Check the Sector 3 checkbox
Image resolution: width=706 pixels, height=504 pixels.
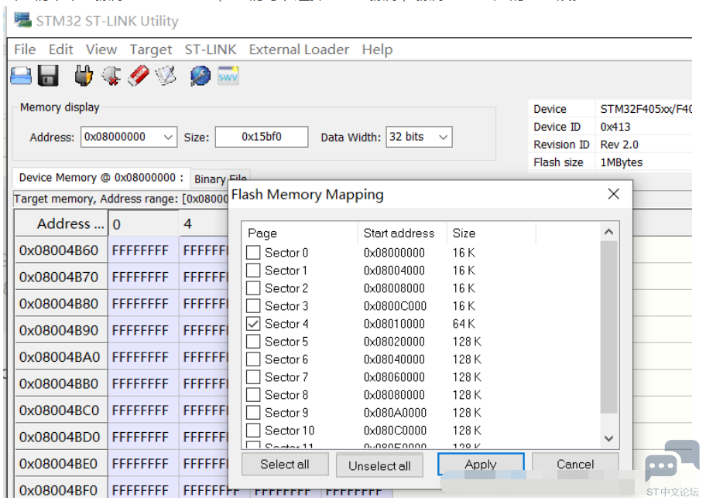coord(253,306)
